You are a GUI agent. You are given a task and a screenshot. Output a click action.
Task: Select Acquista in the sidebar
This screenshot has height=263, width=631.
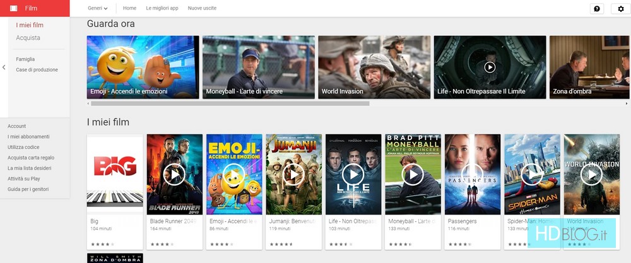pos(28,38)
